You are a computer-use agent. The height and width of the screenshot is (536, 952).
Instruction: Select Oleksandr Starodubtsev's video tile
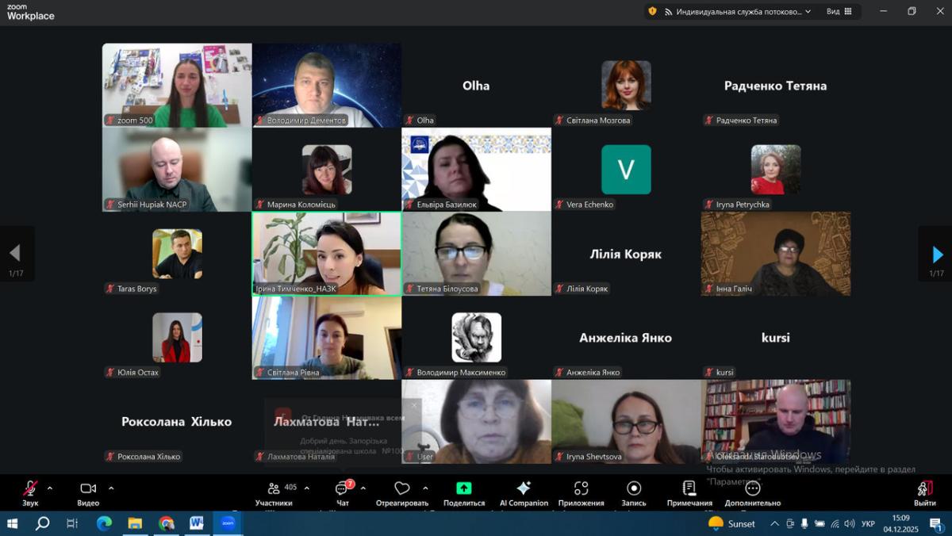(x=776, y=422)
